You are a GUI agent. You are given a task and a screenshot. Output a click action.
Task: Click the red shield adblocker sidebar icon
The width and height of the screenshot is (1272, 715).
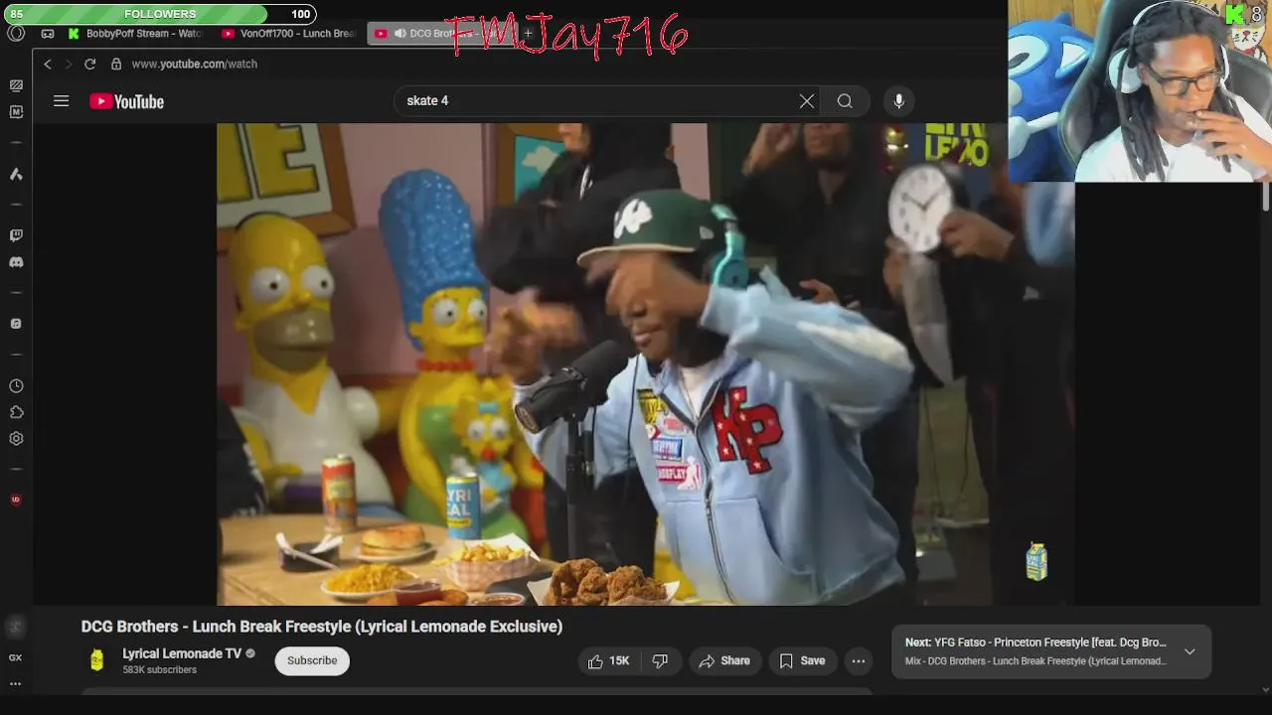pos(16,500)
